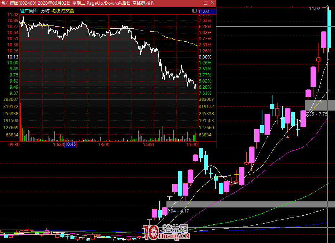Click the blue highlighted 11.02 price box
The height and width of the screenshot is (243, 335).
206,11
